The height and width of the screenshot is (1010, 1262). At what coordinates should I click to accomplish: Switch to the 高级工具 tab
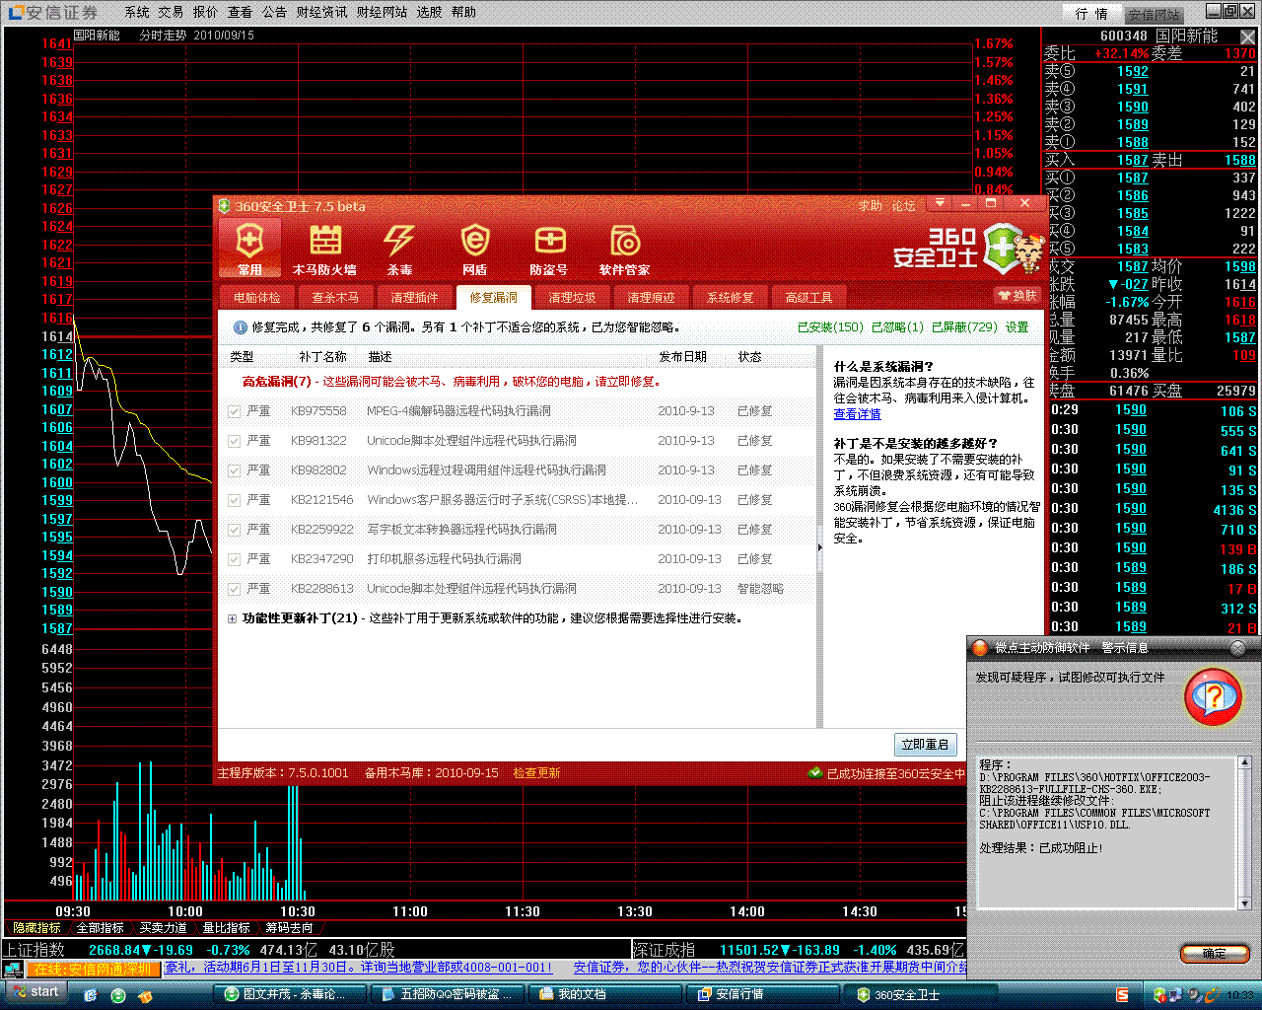[x=809, y=297]
